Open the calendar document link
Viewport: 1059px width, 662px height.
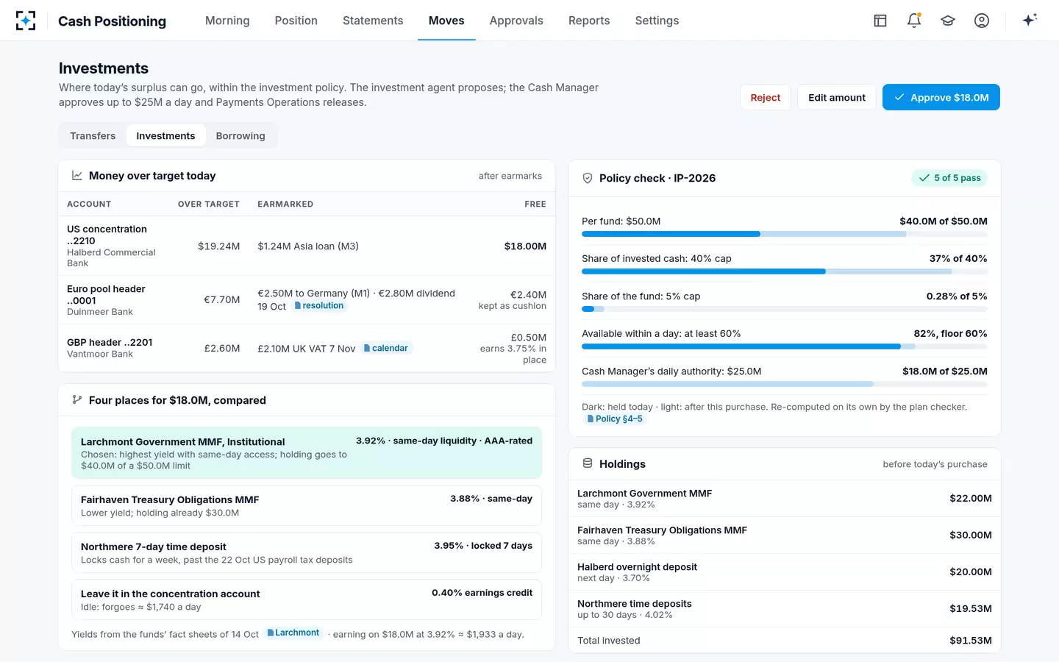click(386, 349)
